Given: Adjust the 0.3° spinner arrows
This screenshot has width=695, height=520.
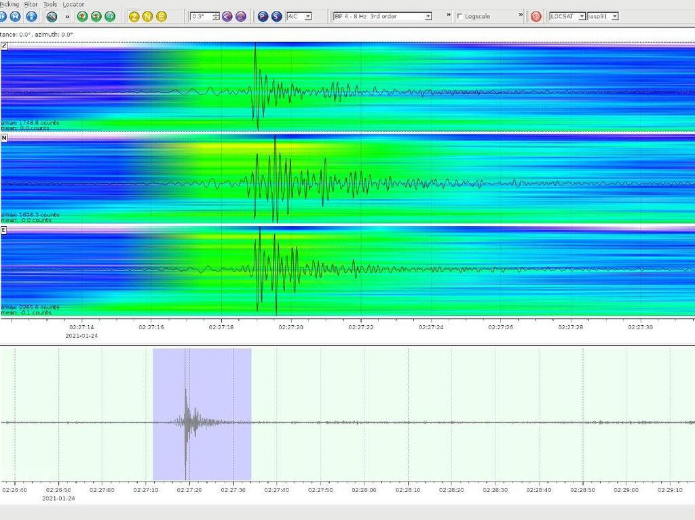Looking at the screenshot, I should [x=216, y=16].
